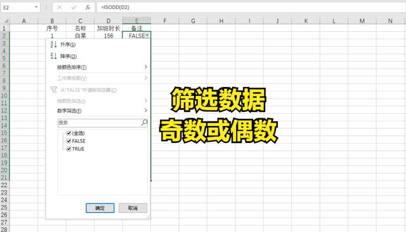406x232 pixels.
Task: Select column H header
Action: tap(221, 21)
